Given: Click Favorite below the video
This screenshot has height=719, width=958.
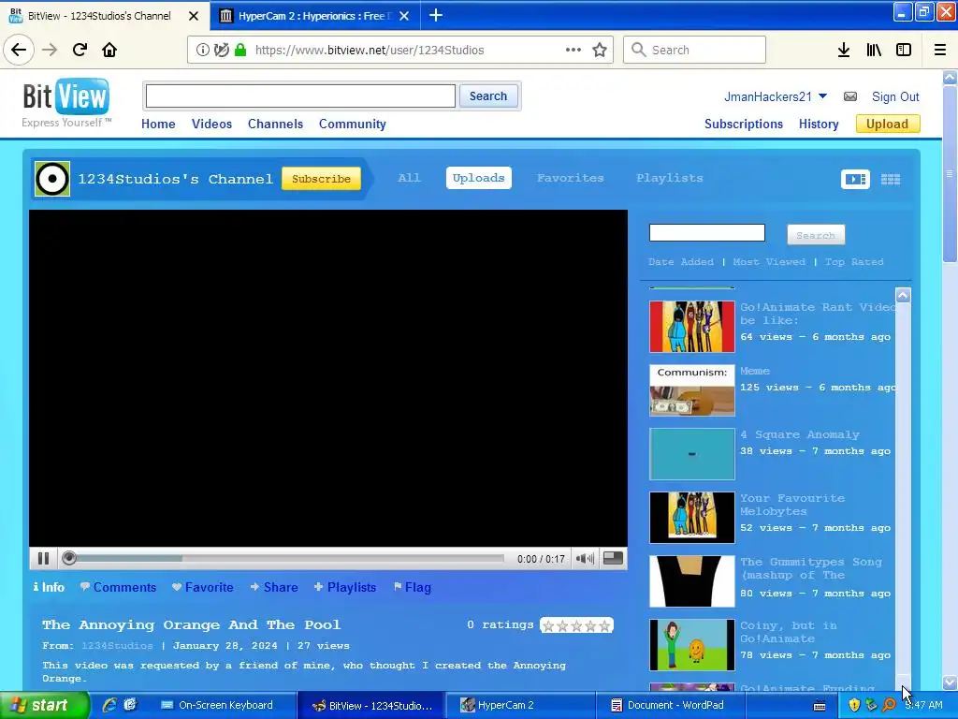Looking at the screenshot, I should (203, 588).
